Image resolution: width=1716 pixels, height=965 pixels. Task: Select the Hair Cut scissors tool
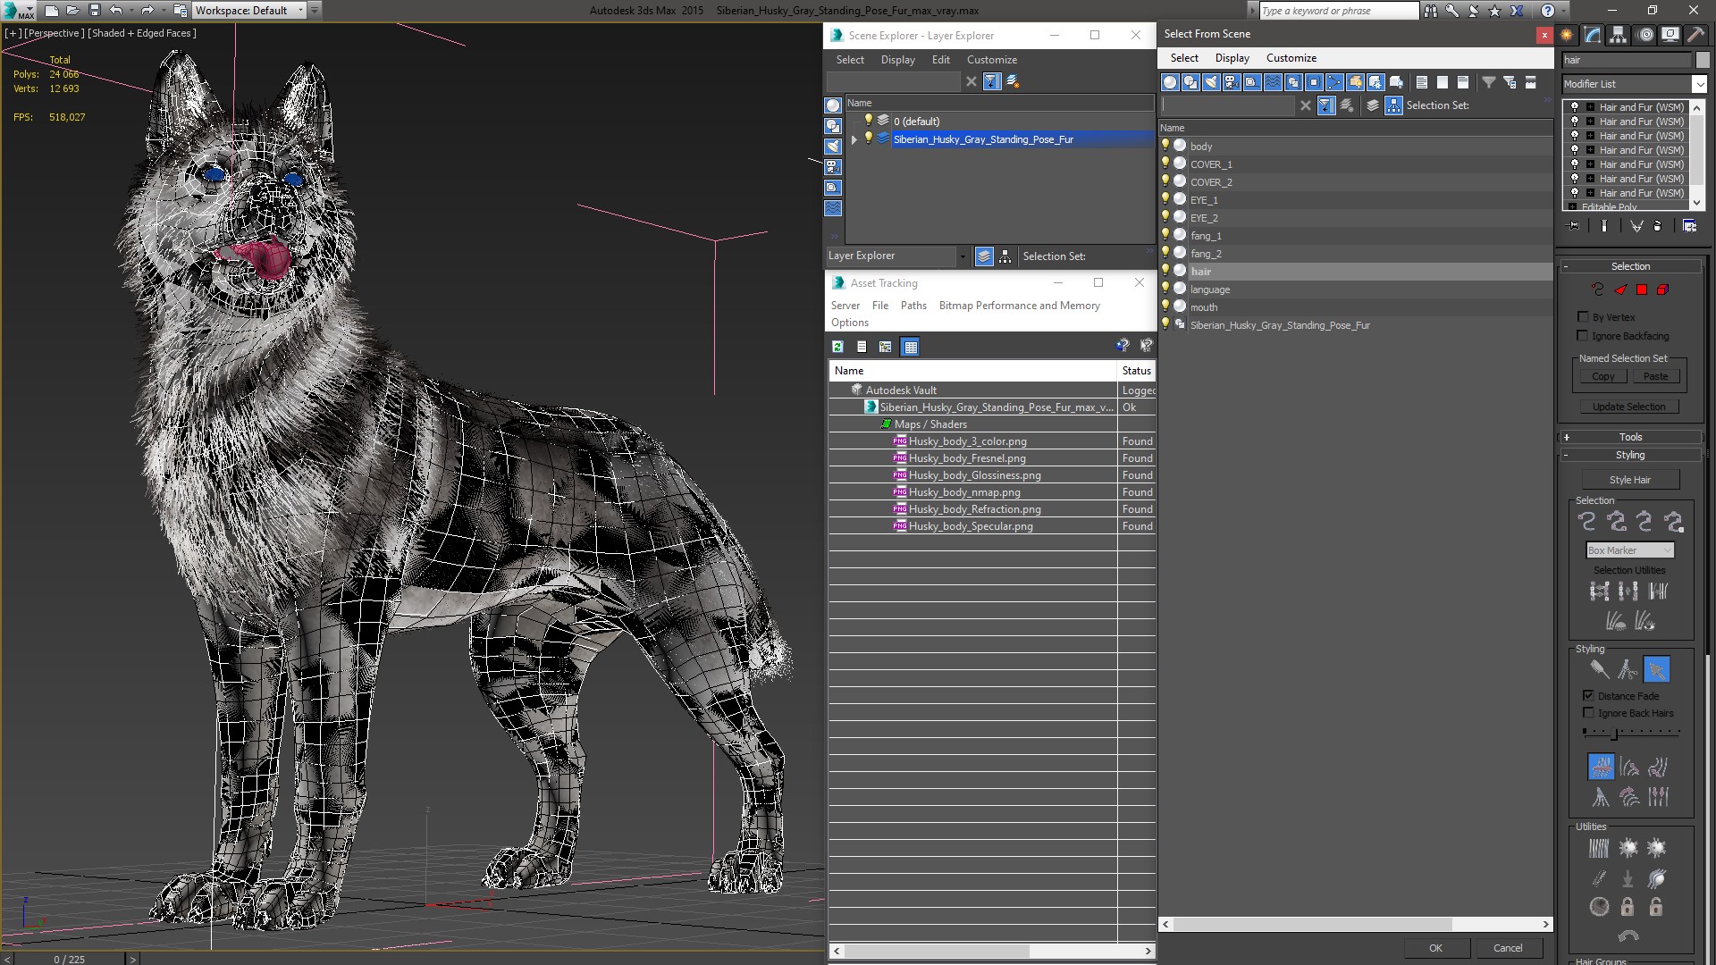(1628, 669)
